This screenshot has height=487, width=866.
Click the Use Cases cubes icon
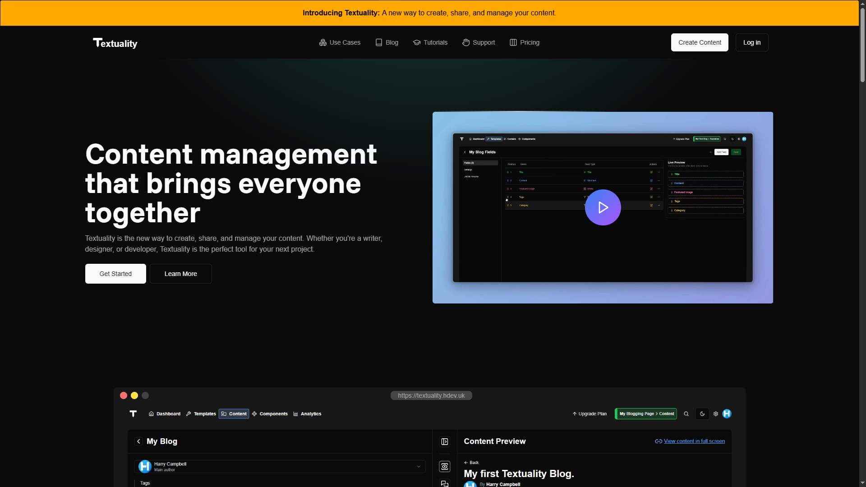[323, 42]
